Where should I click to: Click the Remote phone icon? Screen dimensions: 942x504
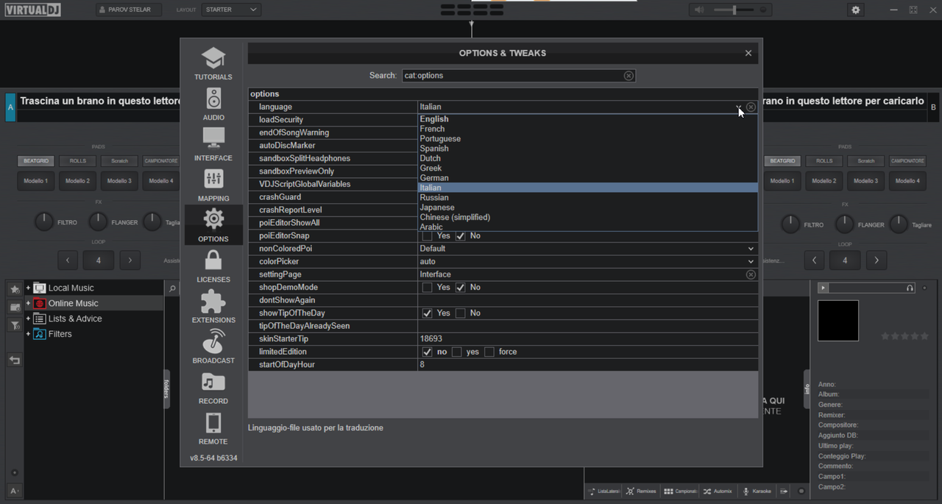click(213, 422)
